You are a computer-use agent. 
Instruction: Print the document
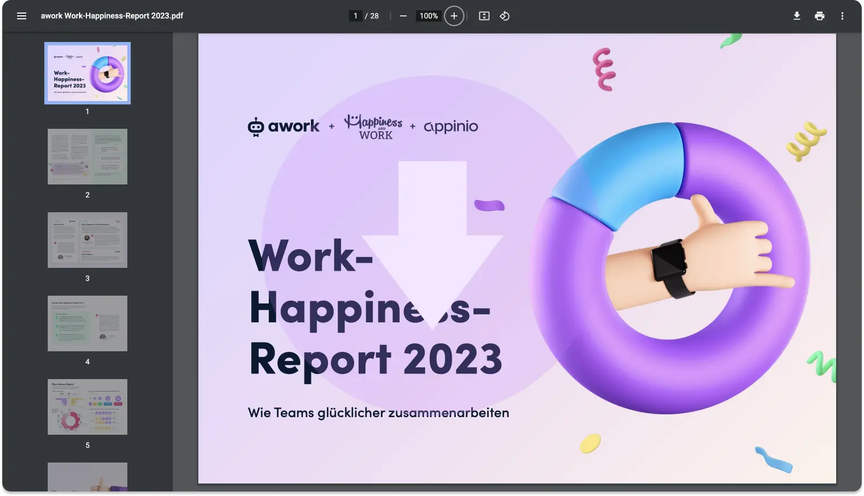coord(820,16)
